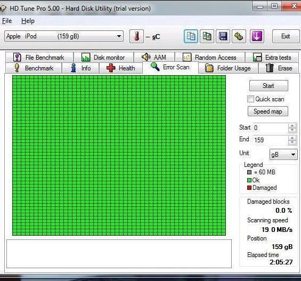
Task: Expand the Apple iPod drive dropdown
Action: point(119,36)
